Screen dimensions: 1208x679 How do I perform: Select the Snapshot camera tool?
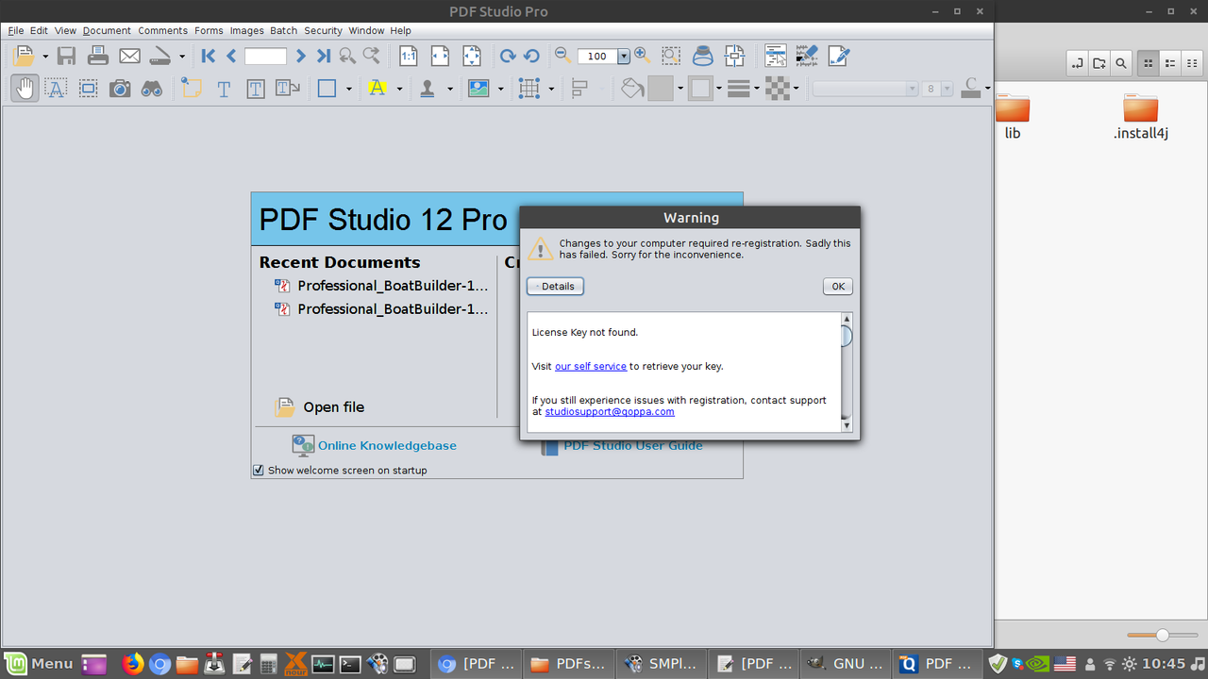pyautogui.click(x=120, y=88)
